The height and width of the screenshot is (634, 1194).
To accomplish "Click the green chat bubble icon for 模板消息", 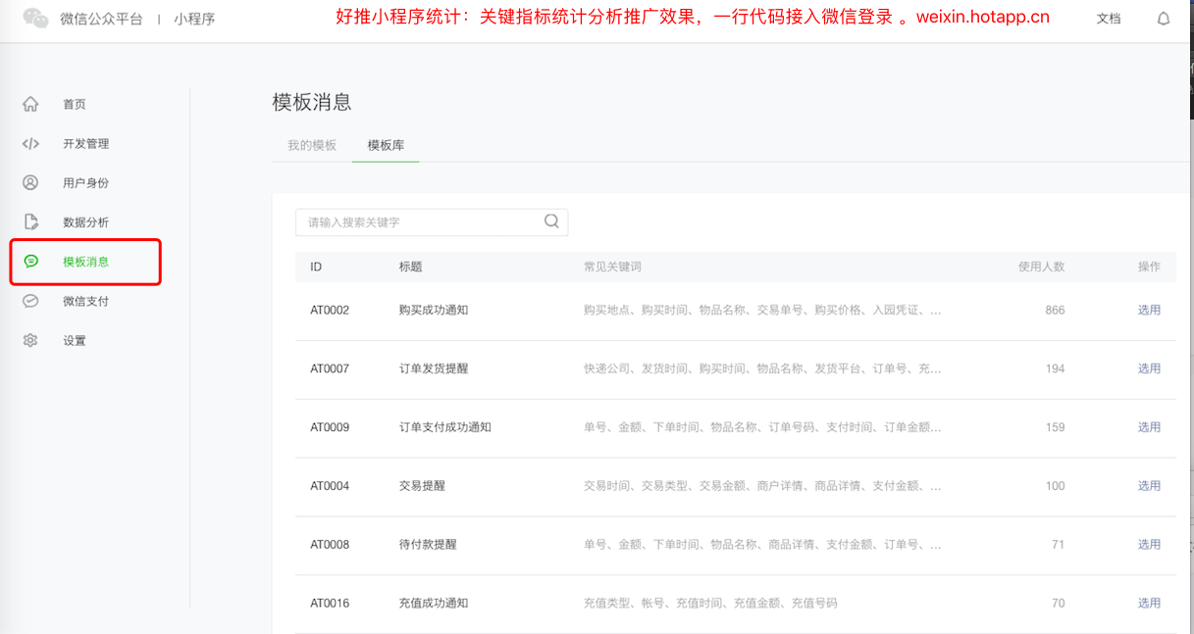I will pyautogui.click(x=30, y=261).
